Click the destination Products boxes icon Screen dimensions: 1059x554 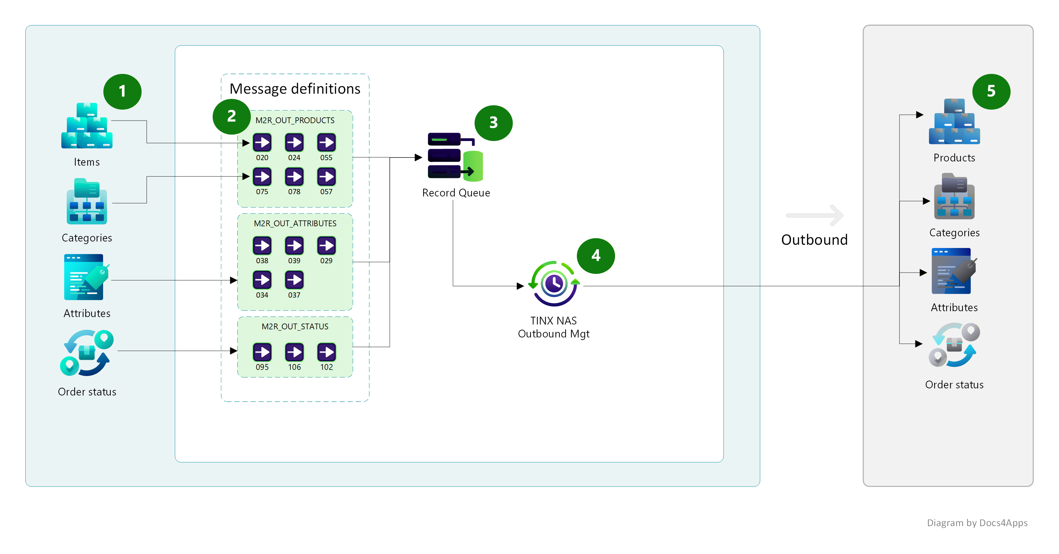click(x=954, y=121)
